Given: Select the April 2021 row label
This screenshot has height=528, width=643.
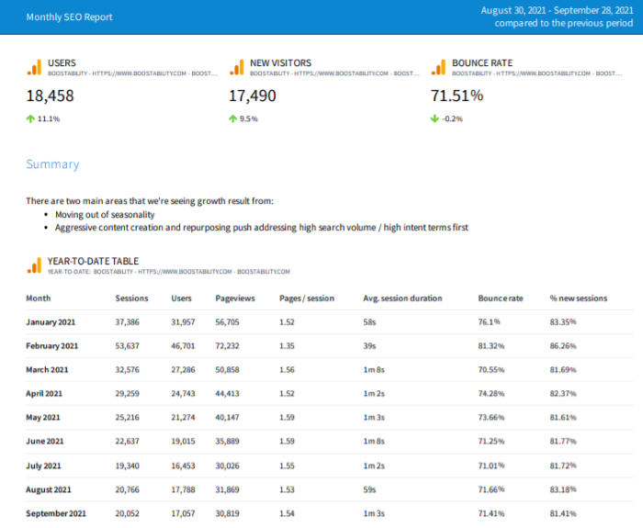Looking at the screenshot, I should point(44,393).
